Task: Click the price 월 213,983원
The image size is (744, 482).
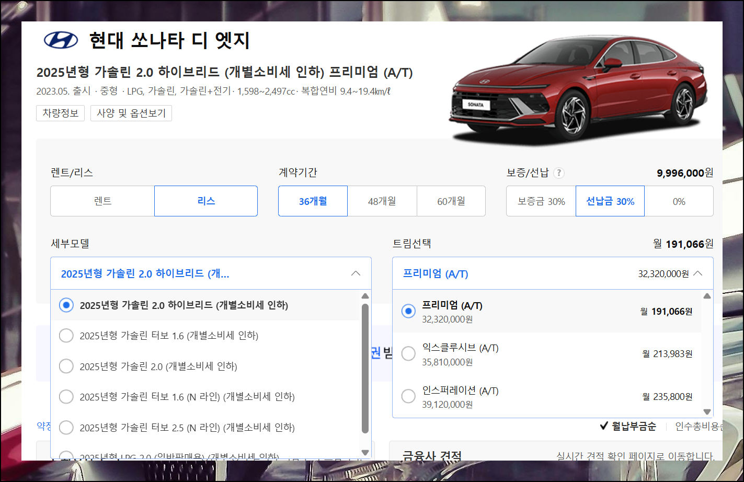Action: click(668, 354)
